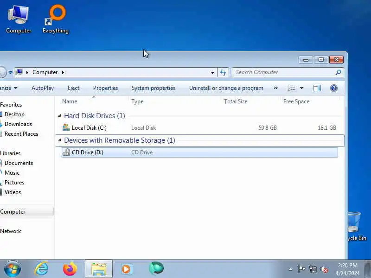Click the taskbar clock showing 2:20 PM
This screenshot has width=371, height=278.
tap(347, 269)
